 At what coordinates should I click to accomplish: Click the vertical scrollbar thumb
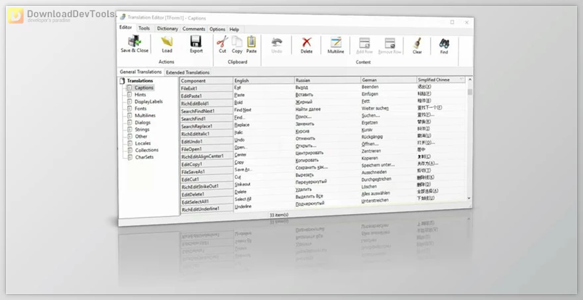point(470,92)
